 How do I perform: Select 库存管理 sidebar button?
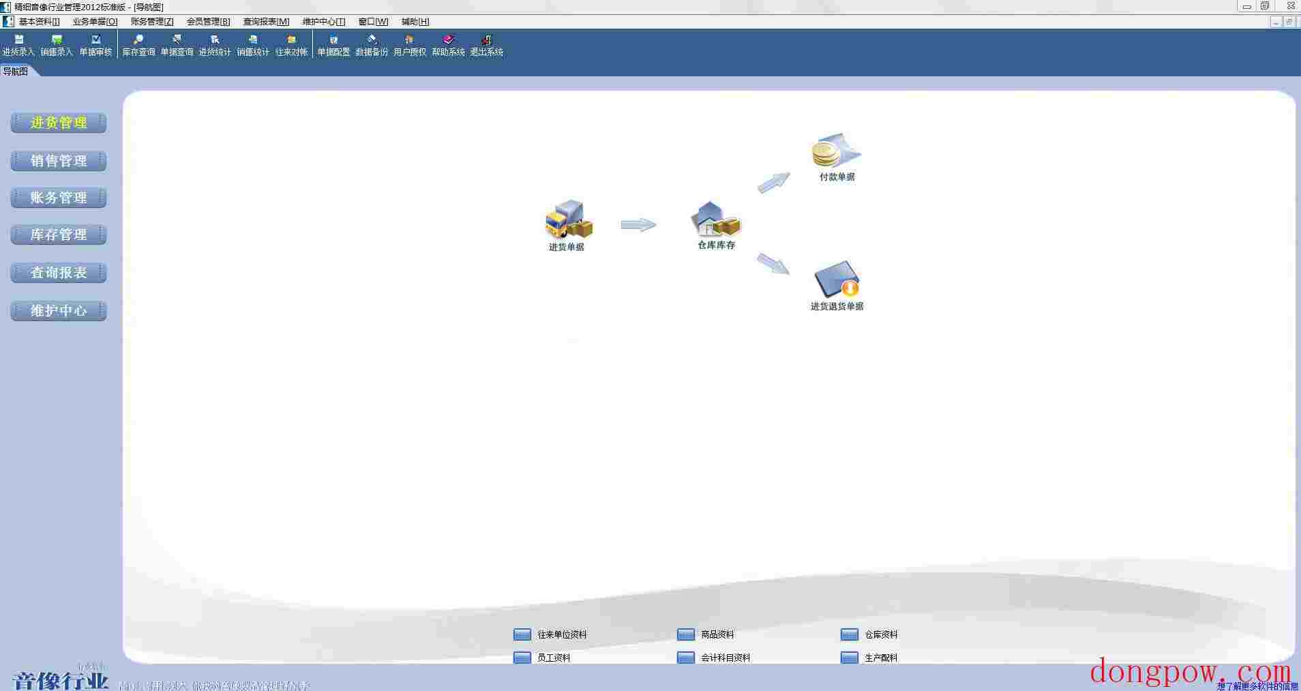coord(59,234)
